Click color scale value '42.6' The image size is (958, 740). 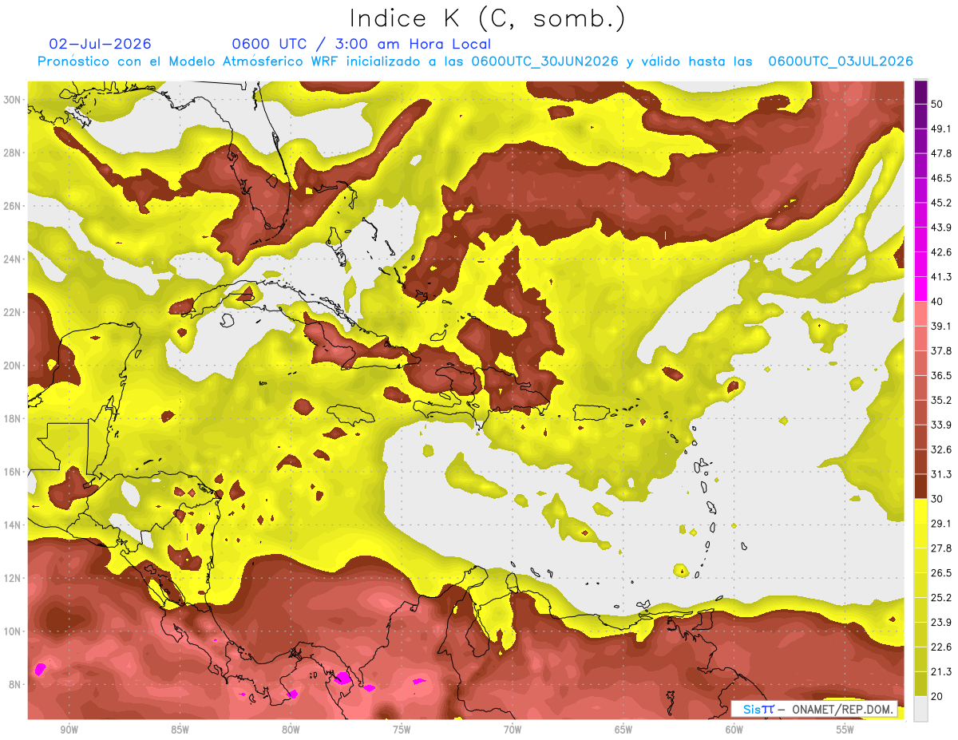tap(941, 252)
